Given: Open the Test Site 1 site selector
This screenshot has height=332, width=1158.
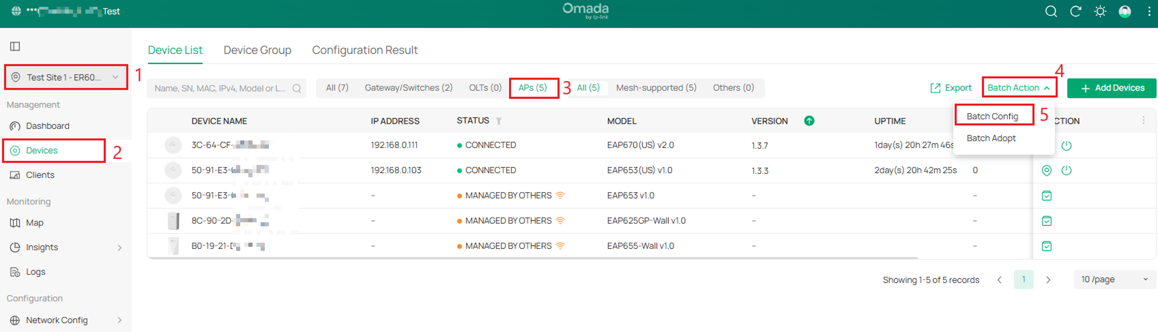Looking at the screenshot, I should point(66,77).
